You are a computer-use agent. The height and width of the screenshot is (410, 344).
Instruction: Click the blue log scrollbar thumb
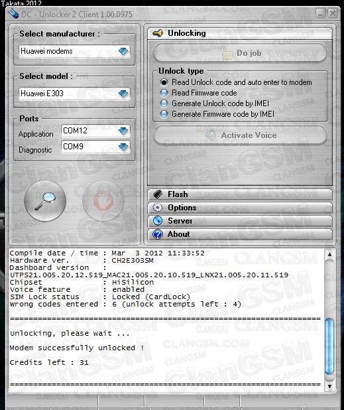click(x=329, y=346)
